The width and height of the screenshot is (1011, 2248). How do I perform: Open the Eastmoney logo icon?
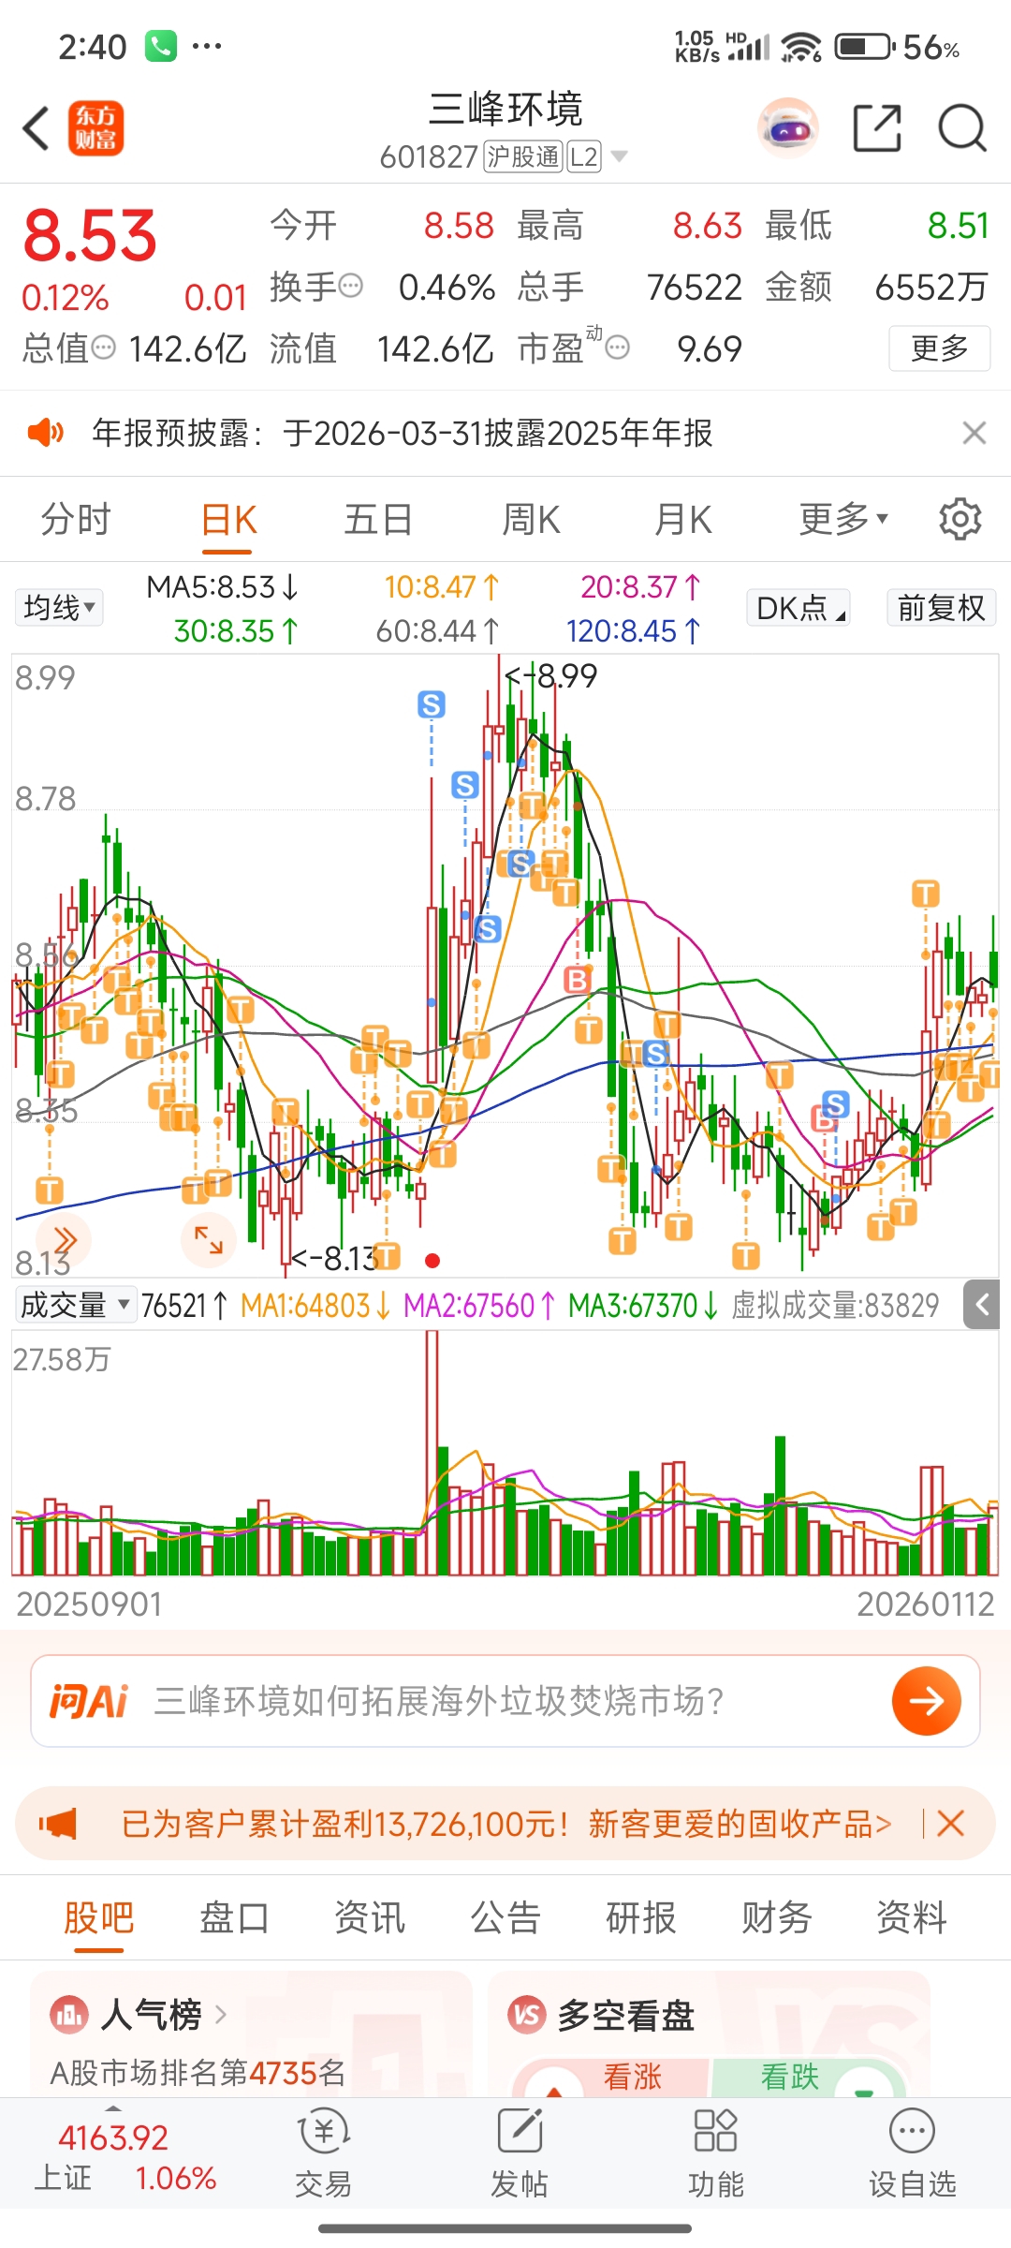tap(95, 128)
